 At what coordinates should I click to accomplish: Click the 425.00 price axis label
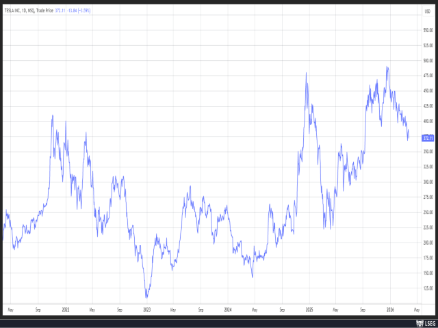click(428, 106)
